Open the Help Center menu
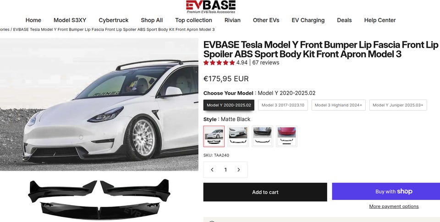Image resolution: width=440 pixels, height=222 pixels. pos(380,20)
